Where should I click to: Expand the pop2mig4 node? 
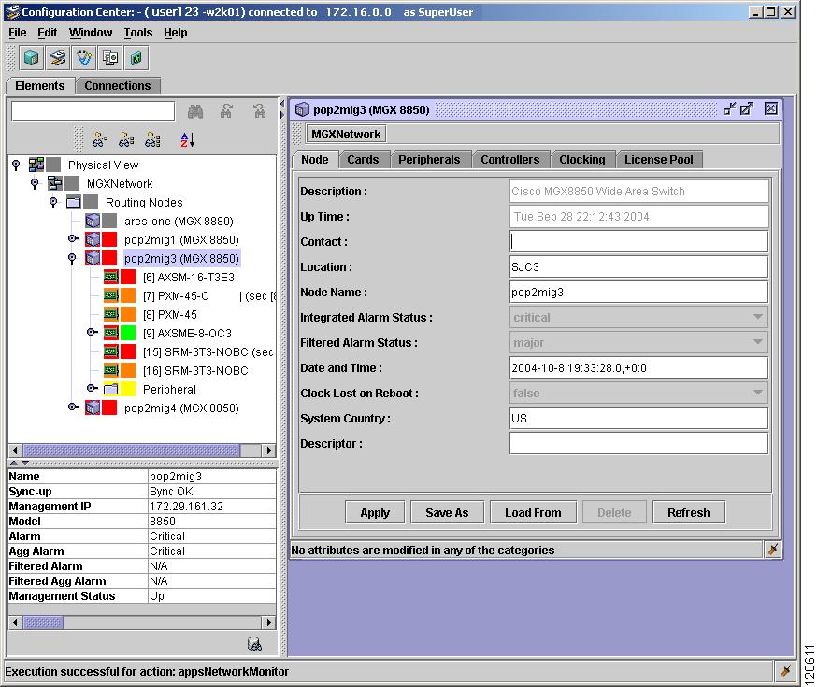click(73, 408)
